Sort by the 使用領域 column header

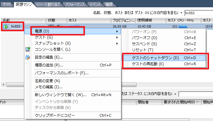click(x=151, y=20)
